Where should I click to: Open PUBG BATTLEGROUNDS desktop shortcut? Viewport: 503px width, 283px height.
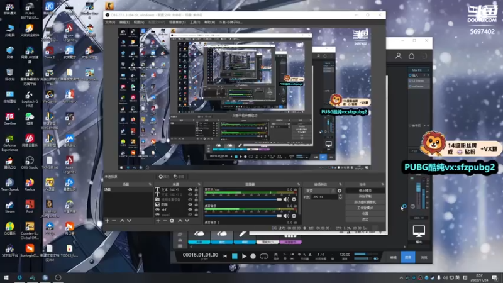(30, 11)
